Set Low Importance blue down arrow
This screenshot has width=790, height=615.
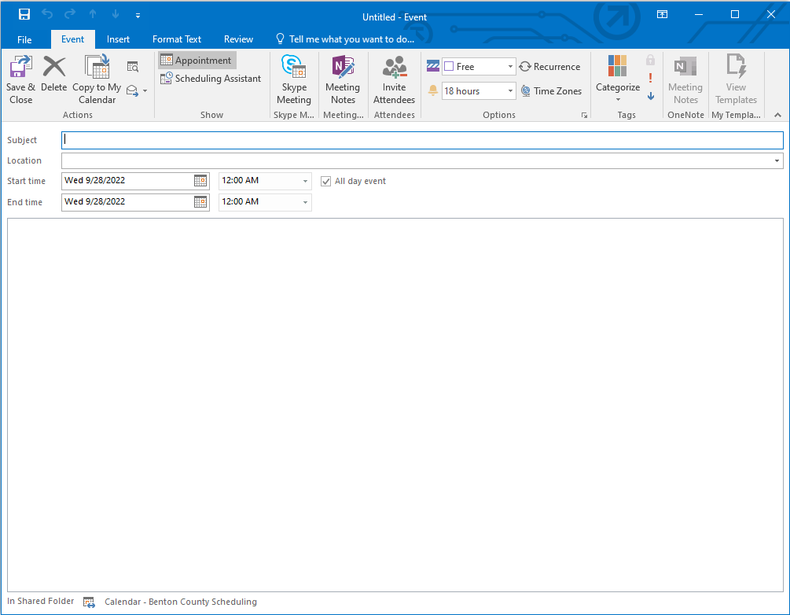(x=650, y=96)
